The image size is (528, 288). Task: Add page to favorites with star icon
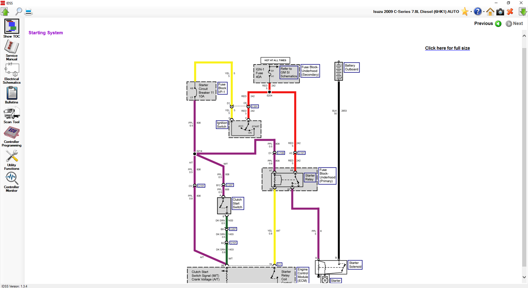point(465,12)
